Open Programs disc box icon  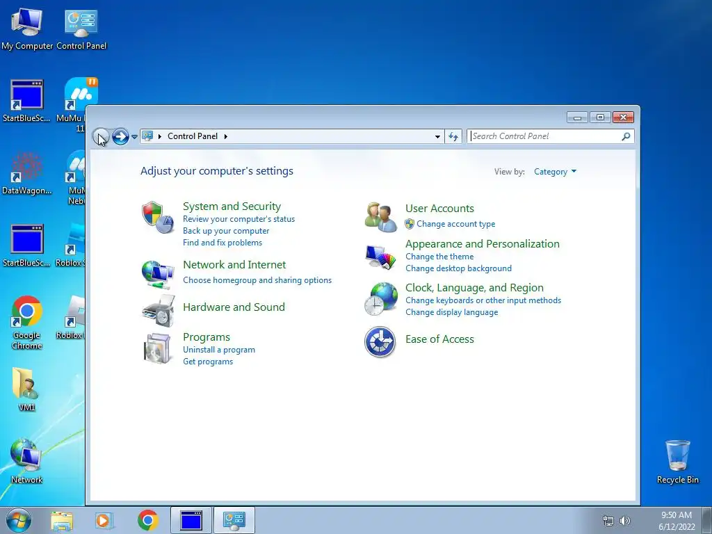tap(158, 348)
